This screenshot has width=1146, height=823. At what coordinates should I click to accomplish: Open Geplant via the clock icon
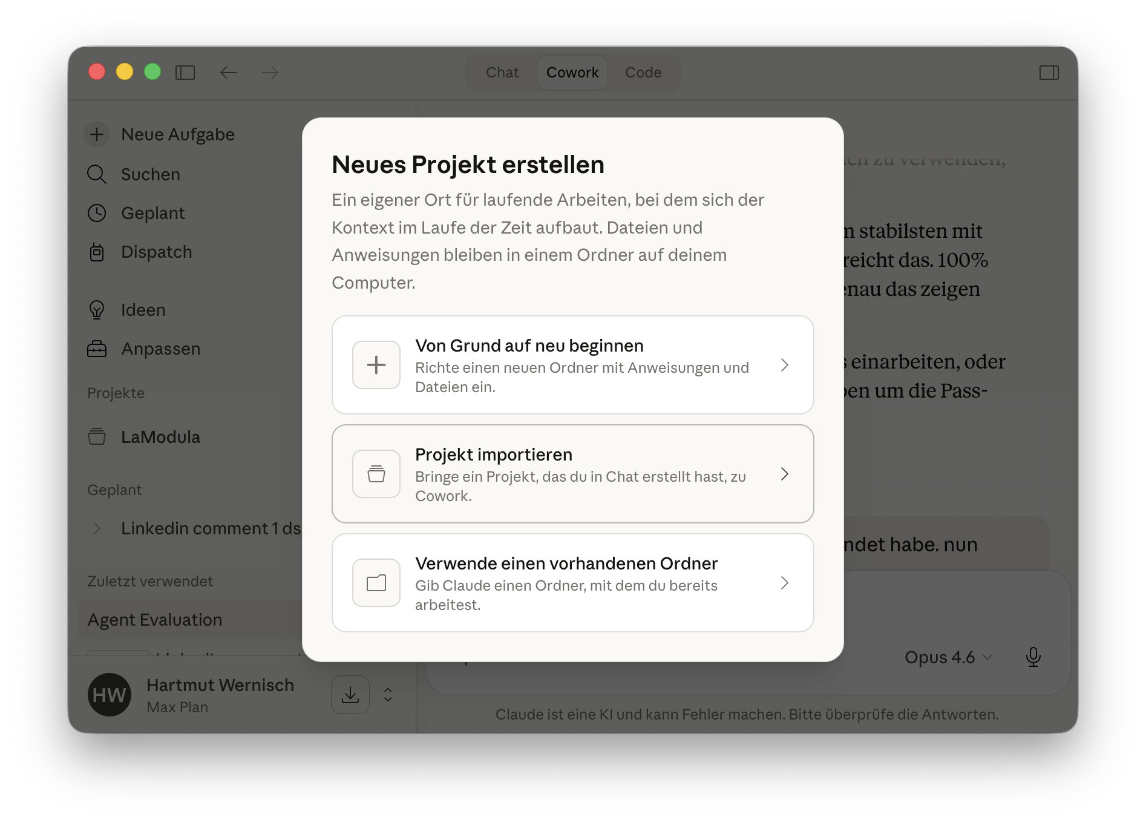[97, 213]
